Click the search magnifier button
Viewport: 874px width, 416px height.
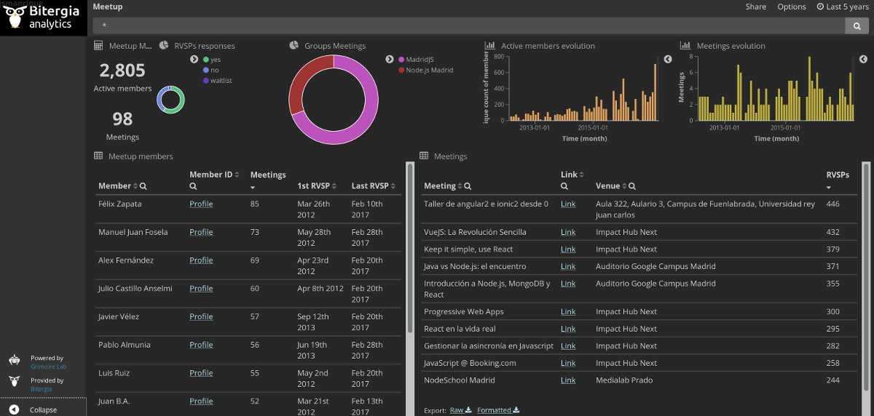point(857,26)
